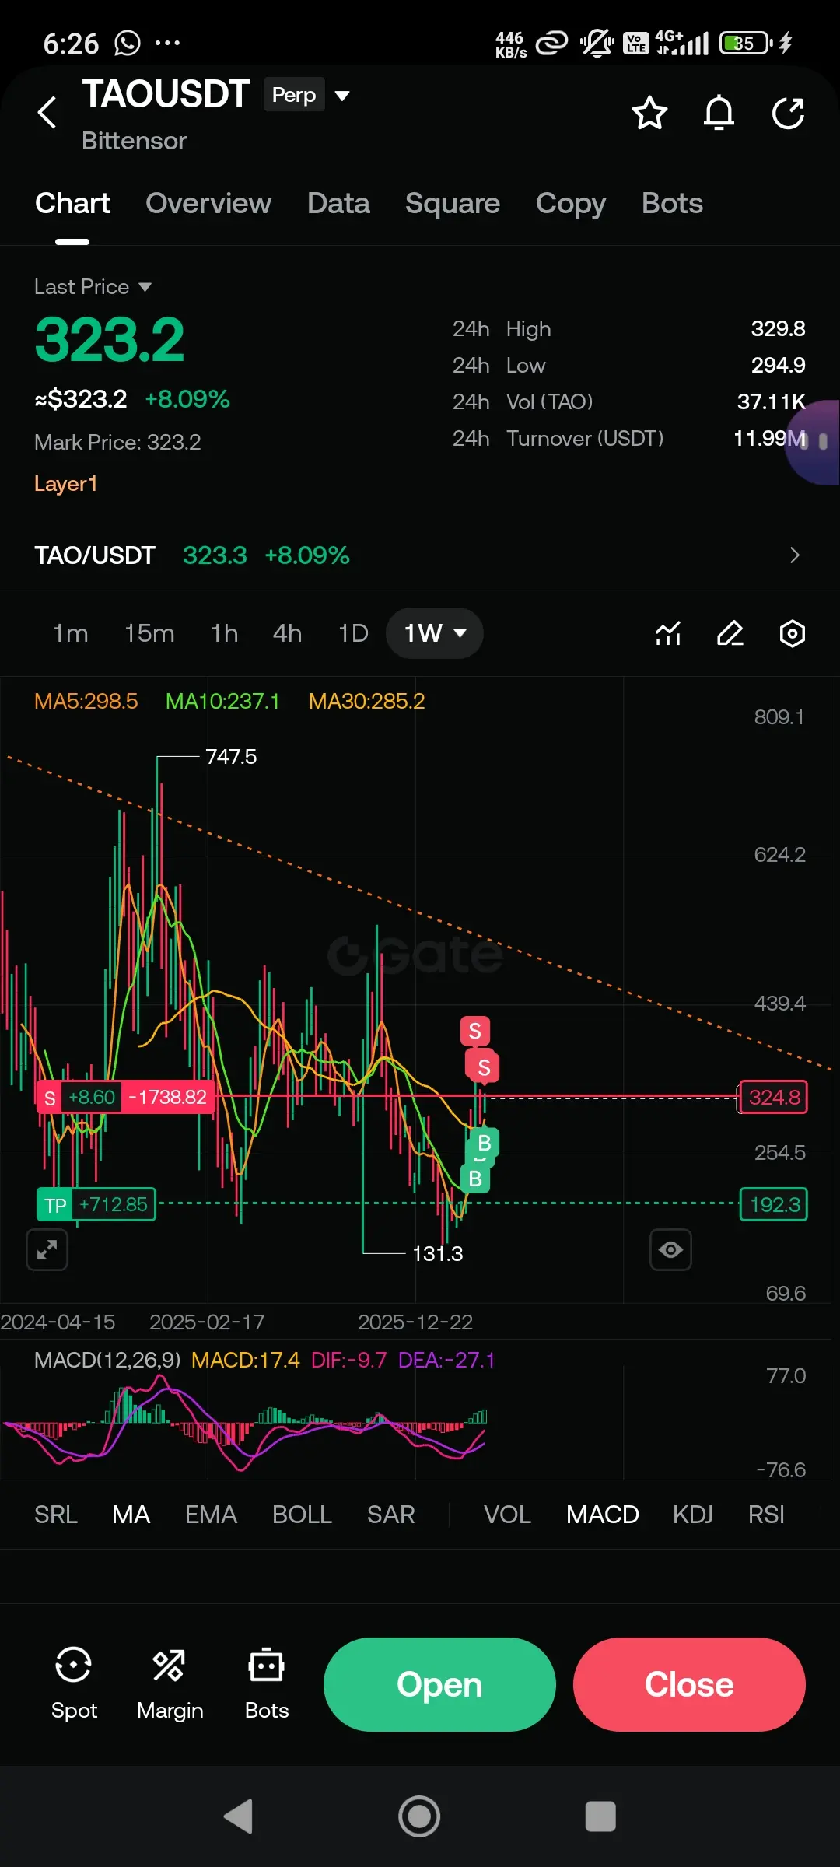Toggle the eye visibility icon on chart

pos(670,1249)
